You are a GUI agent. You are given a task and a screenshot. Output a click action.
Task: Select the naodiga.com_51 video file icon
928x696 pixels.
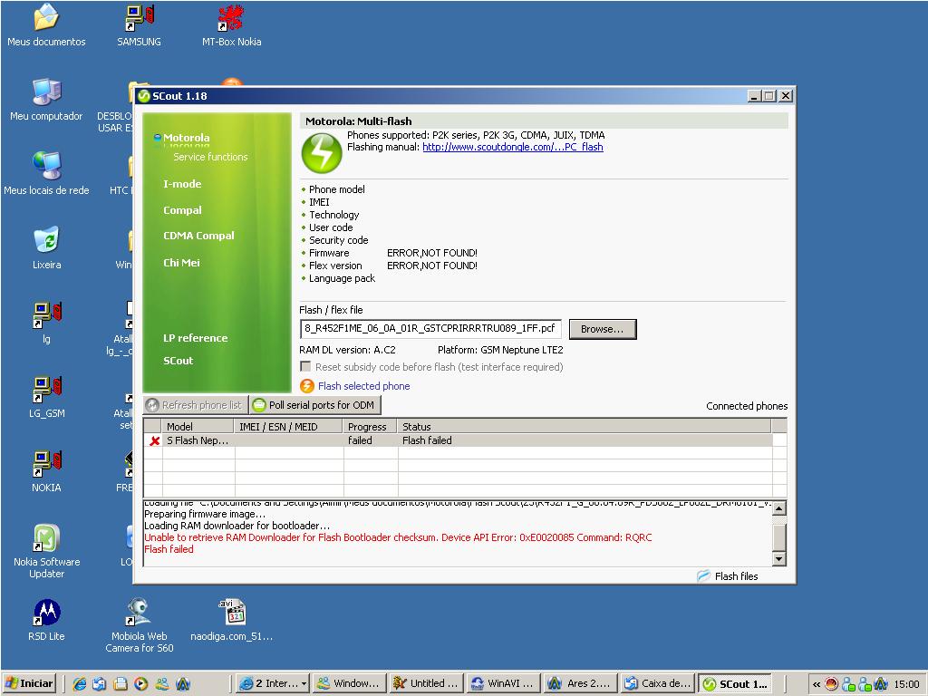(231, 620)
